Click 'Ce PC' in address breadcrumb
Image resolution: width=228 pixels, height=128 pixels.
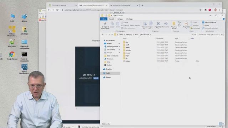[121, 34]
